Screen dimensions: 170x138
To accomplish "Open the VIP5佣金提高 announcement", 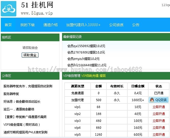I will coord(22,125).
